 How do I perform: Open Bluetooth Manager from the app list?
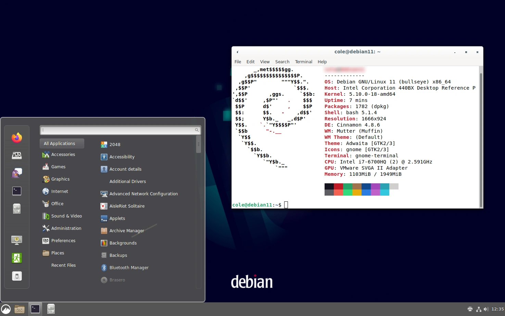pyautogui.click(x=129, y=267)
